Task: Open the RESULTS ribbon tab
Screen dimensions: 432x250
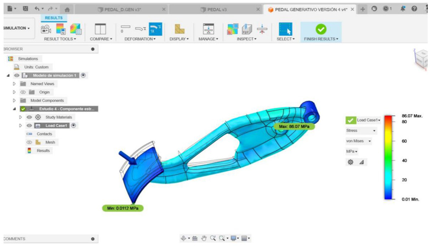Action: [53, 18]
